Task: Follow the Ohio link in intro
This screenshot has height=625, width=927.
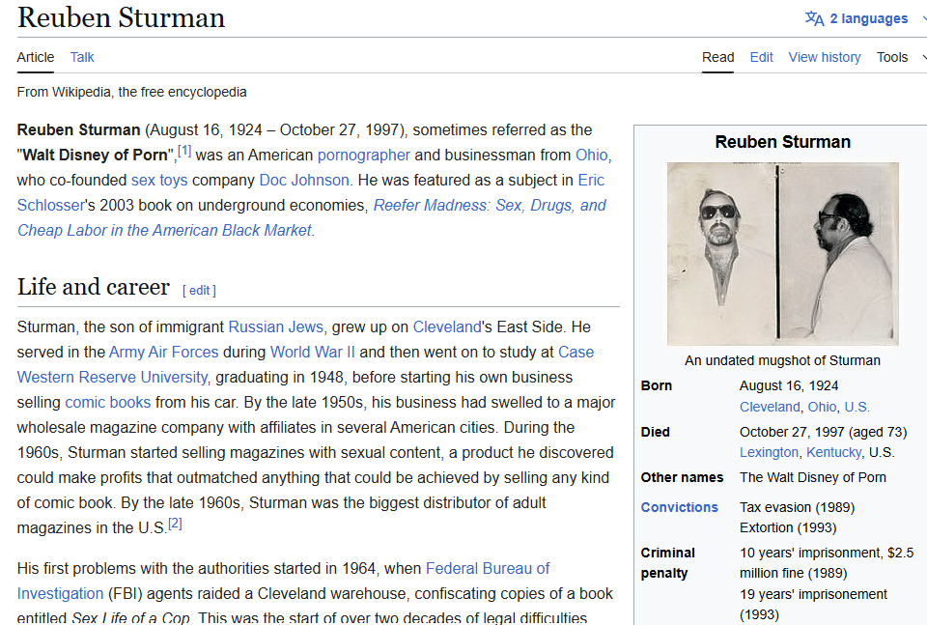Action: (x=592, y=155)
